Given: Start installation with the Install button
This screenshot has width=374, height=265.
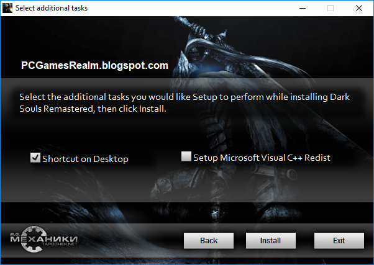Looking at the screenshot, I should click(x=271, y=241).
